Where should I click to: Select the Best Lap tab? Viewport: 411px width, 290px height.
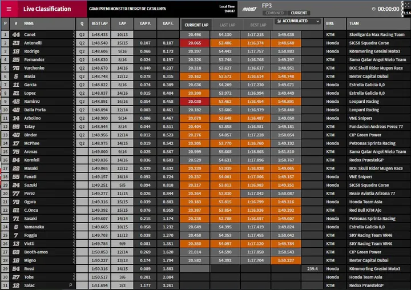click(x=258, y=25)
